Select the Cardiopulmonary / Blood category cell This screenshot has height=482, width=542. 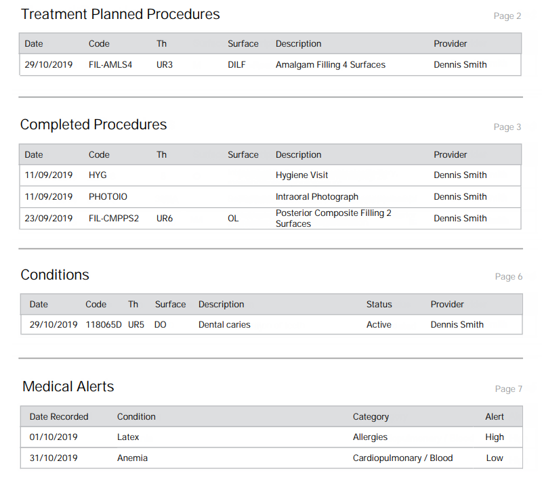click(x=402, y=458)
